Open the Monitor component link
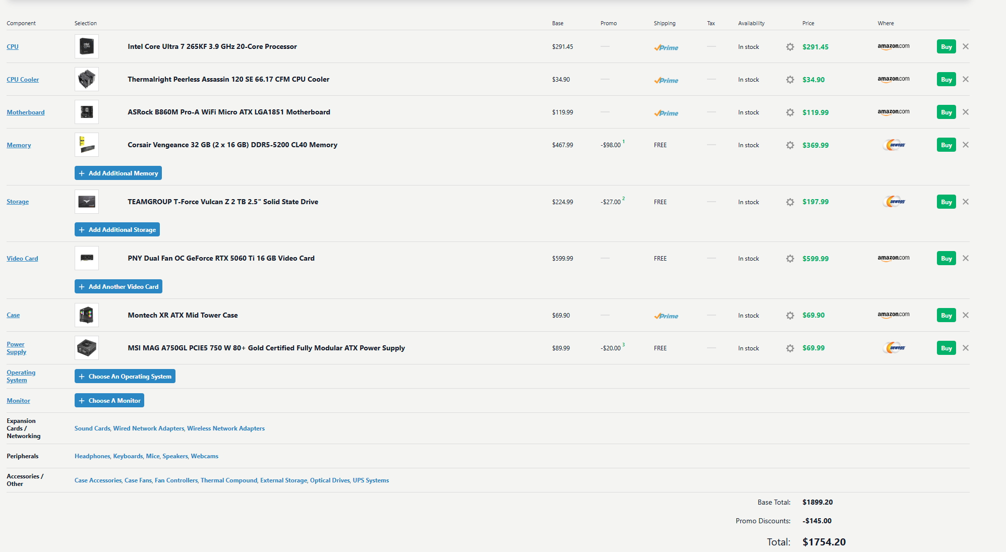1006x552 pixels. click(x=18, y=401)
